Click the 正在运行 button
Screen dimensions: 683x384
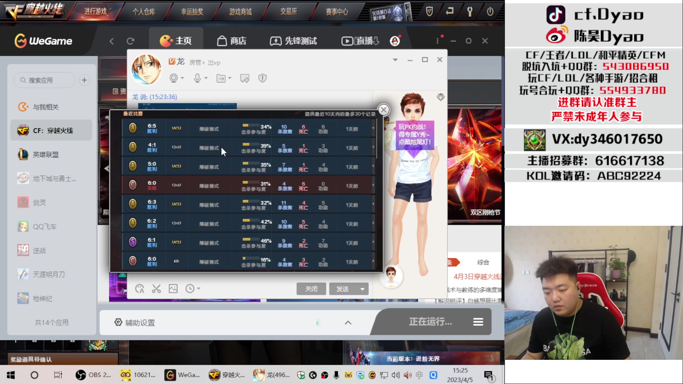(430, 322)
